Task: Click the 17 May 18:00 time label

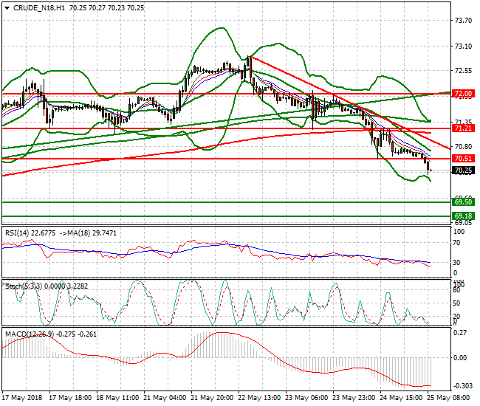Action: pyautogui.click(x=70, y=398)
